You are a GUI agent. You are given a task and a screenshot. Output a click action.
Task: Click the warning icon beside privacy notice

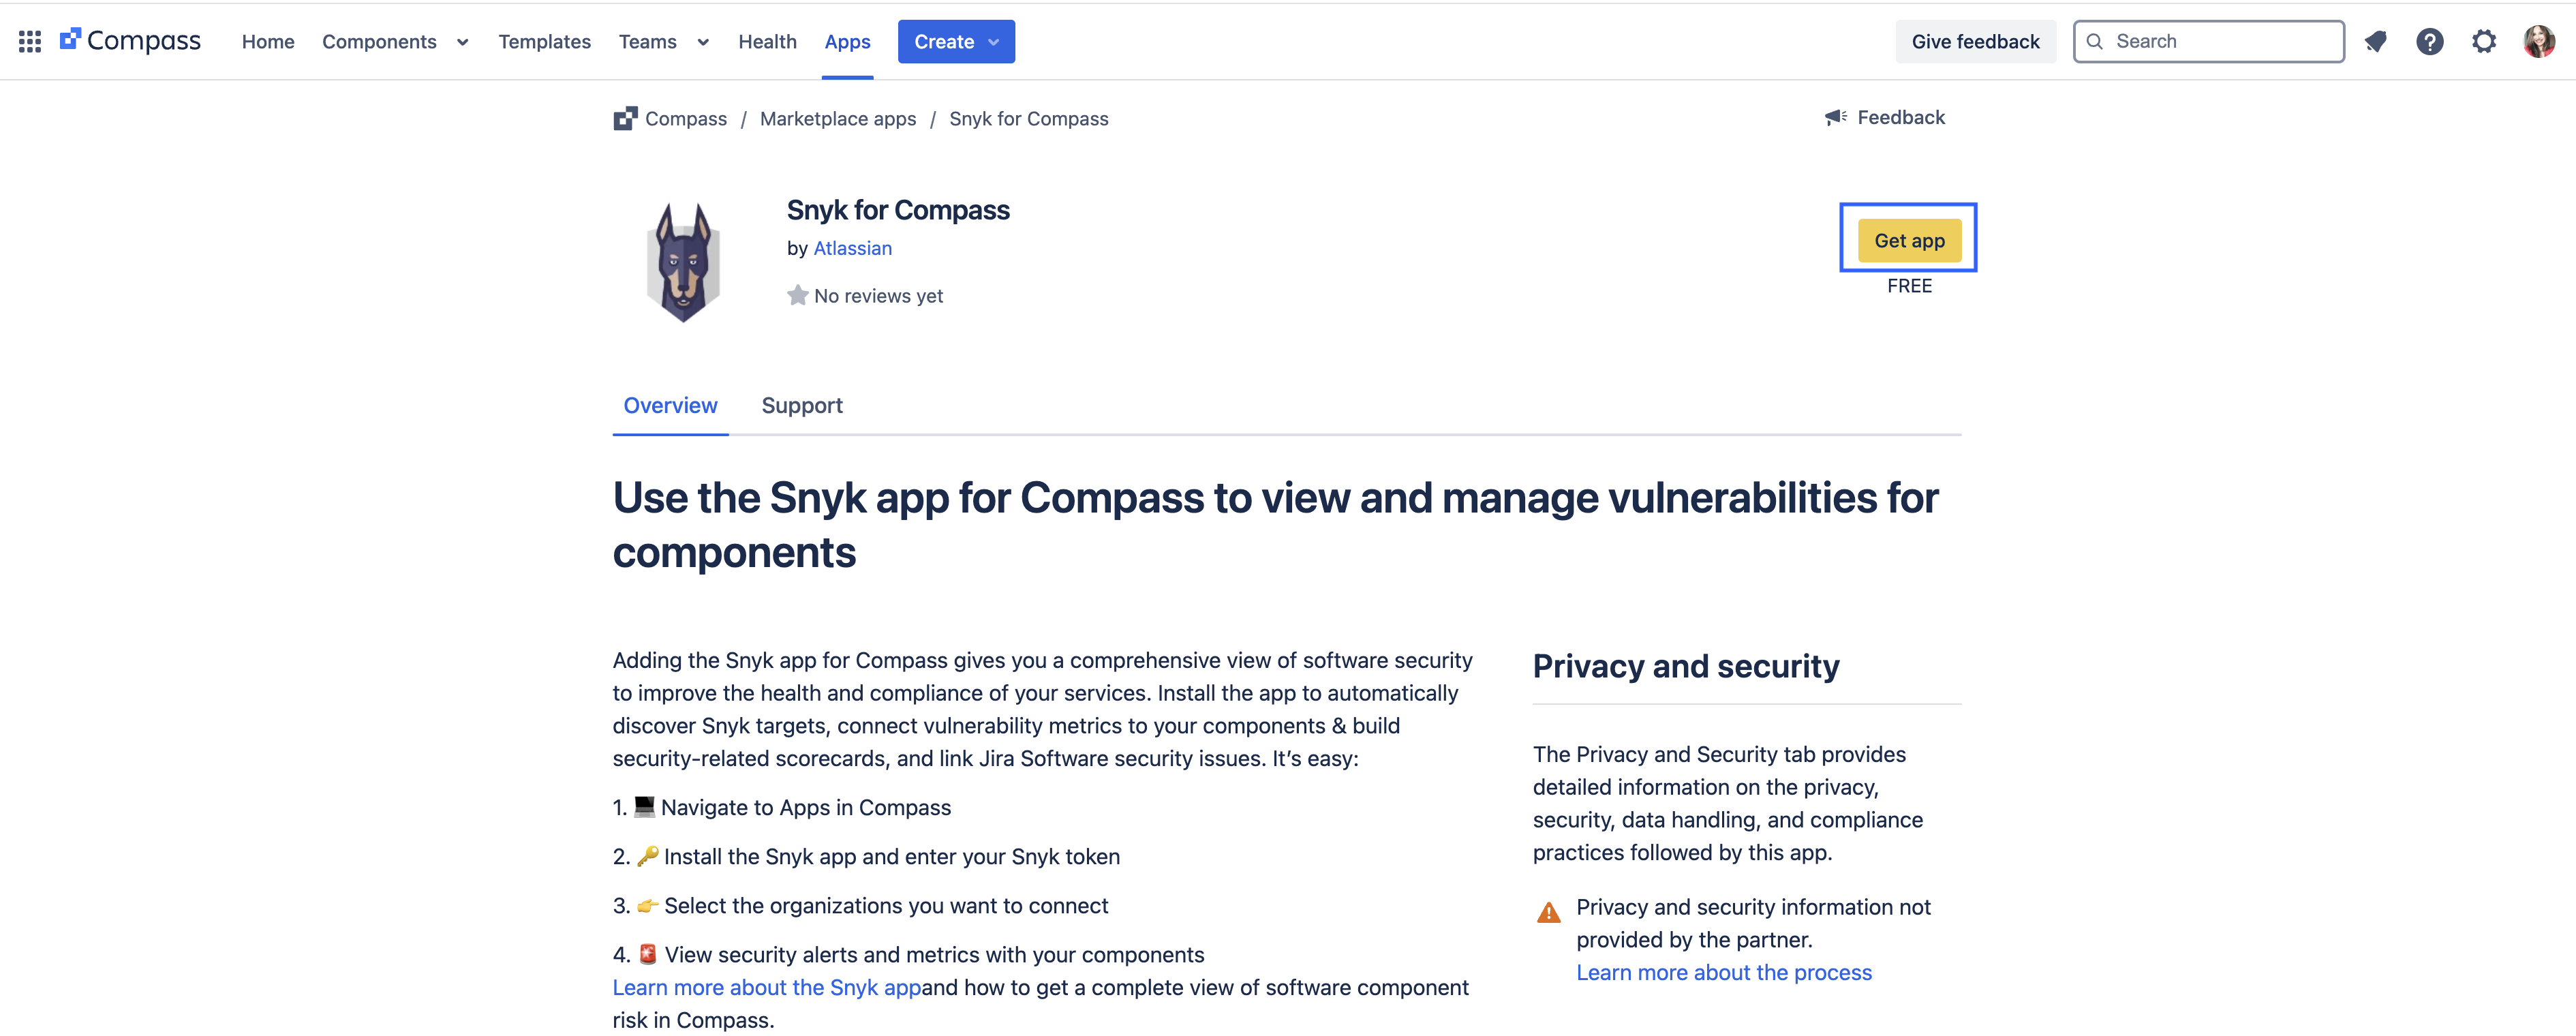coord(1548,911)
